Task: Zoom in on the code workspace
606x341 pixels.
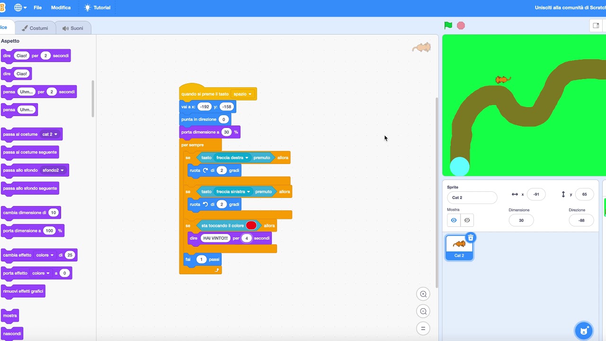Action: pos(423,294)
